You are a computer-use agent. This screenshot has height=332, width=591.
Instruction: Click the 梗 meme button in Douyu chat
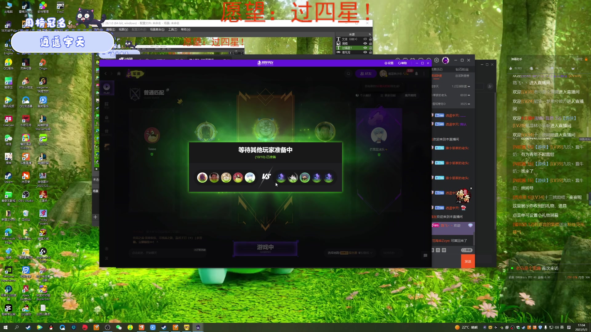point(444,250)
